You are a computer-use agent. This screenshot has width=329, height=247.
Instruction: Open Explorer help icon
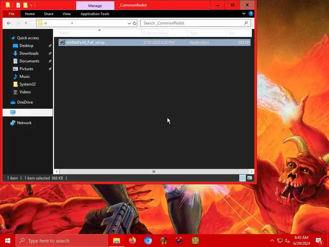251,14
